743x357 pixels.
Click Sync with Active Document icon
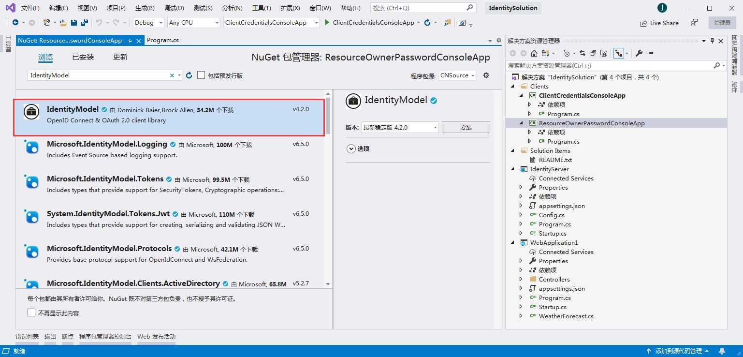point(583,53)
